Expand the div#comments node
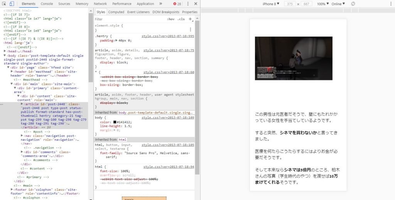The width and height of the screenshot is (395, 200). coord(22,152)
